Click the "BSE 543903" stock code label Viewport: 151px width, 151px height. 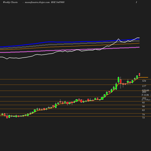[x=58, y=2]
